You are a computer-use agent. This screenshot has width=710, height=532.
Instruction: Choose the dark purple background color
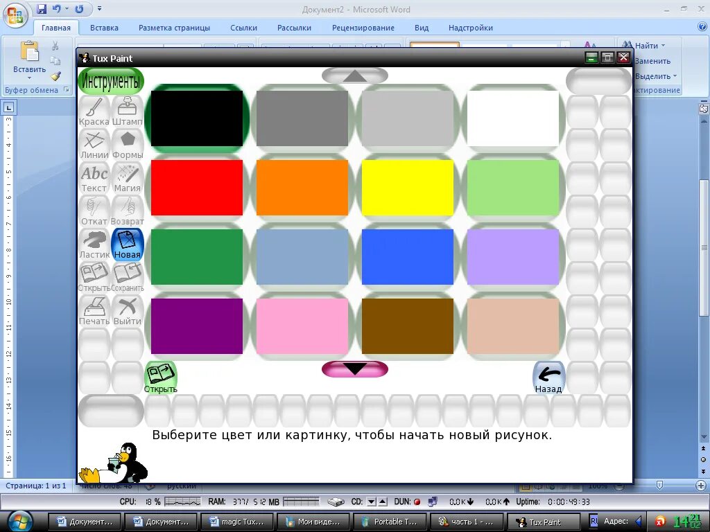pyautogui.click(x=196, y=326)
